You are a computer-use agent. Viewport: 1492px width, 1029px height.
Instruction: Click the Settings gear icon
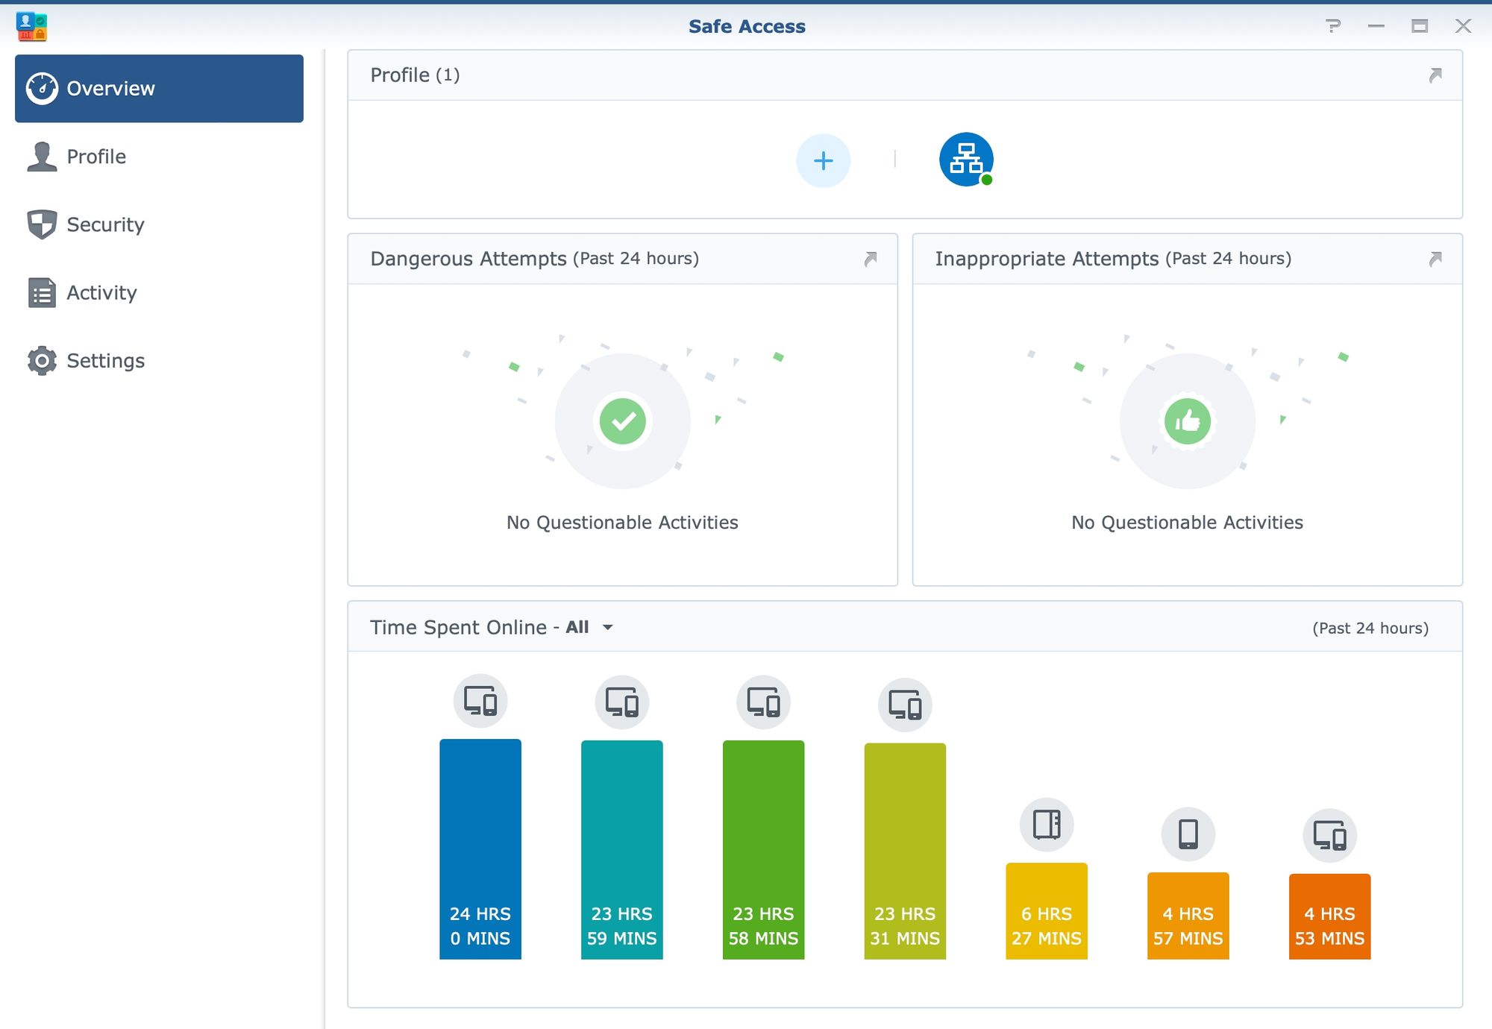(x=42, y=360)
